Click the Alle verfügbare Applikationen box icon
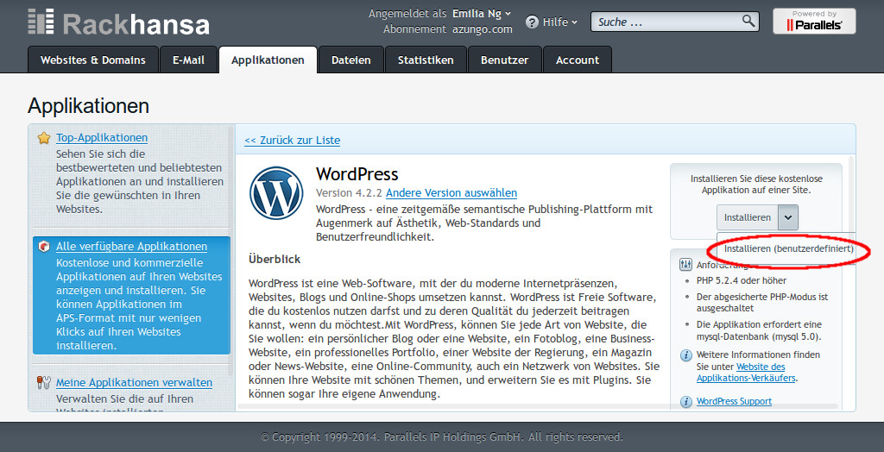 44,247
